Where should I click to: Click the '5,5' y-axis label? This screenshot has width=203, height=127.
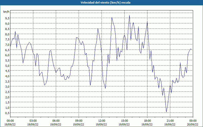click(7, 60)
